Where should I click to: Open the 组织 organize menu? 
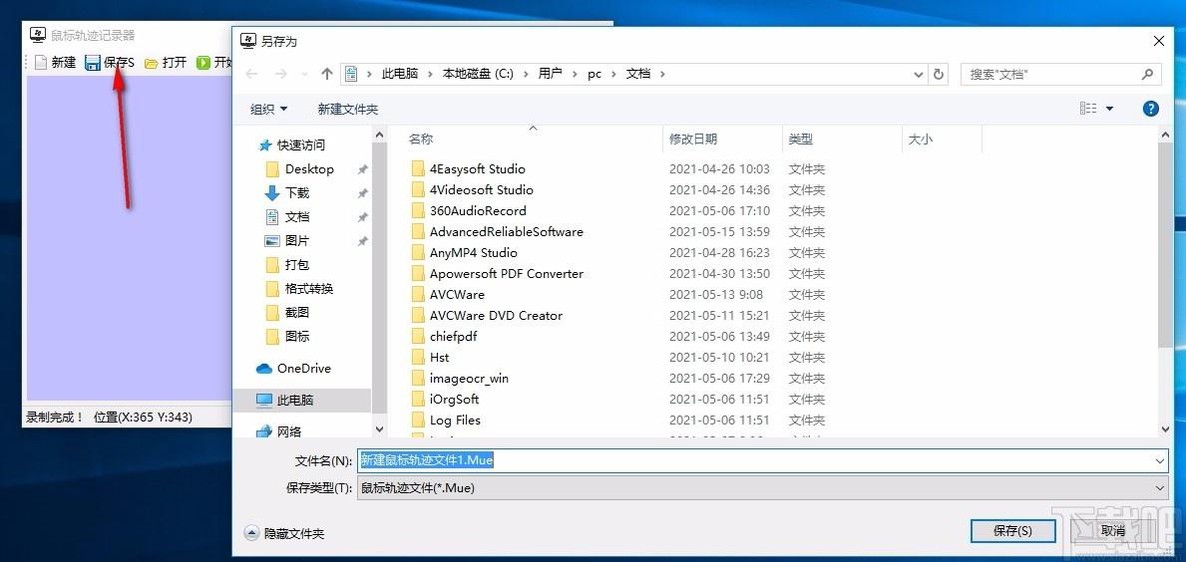point(268,110)
